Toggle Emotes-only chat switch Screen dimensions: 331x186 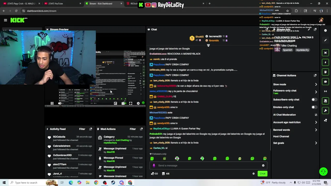coord(314,107)
